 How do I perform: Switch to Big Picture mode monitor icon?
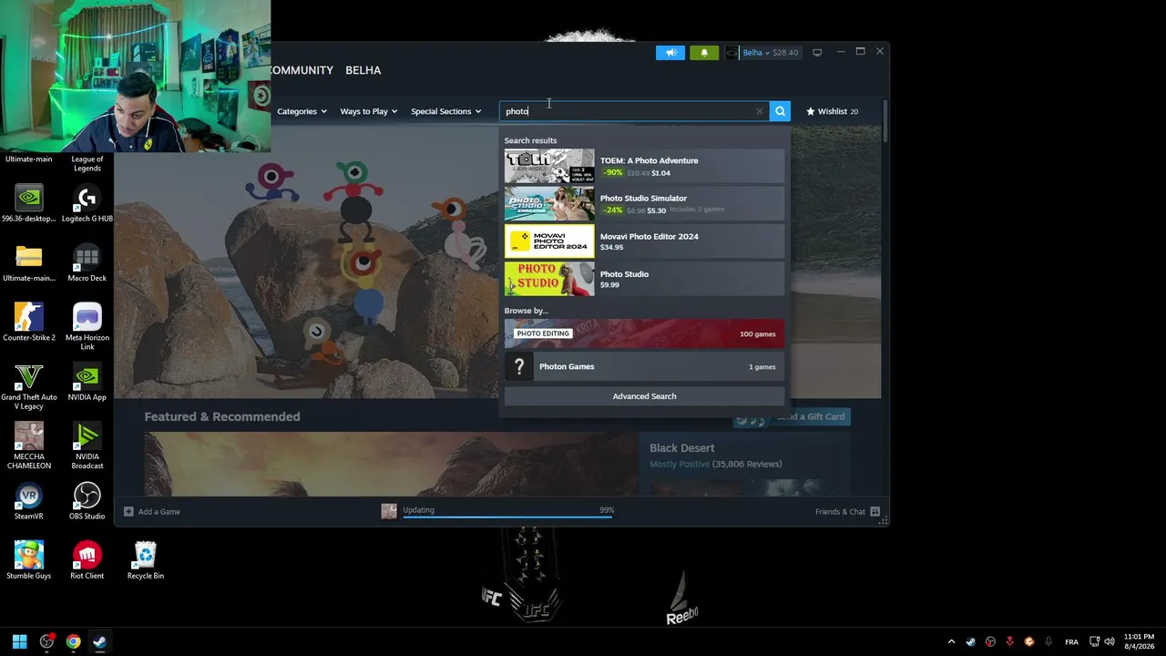tap(817, 53)
